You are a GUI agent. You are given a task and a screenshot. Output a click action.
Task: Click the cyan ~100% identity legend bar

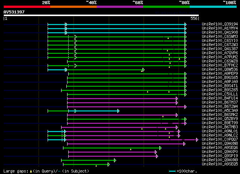pos(213,7)
